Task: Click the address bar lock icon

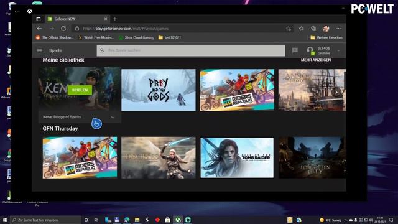Action: (x=77, y=29)
